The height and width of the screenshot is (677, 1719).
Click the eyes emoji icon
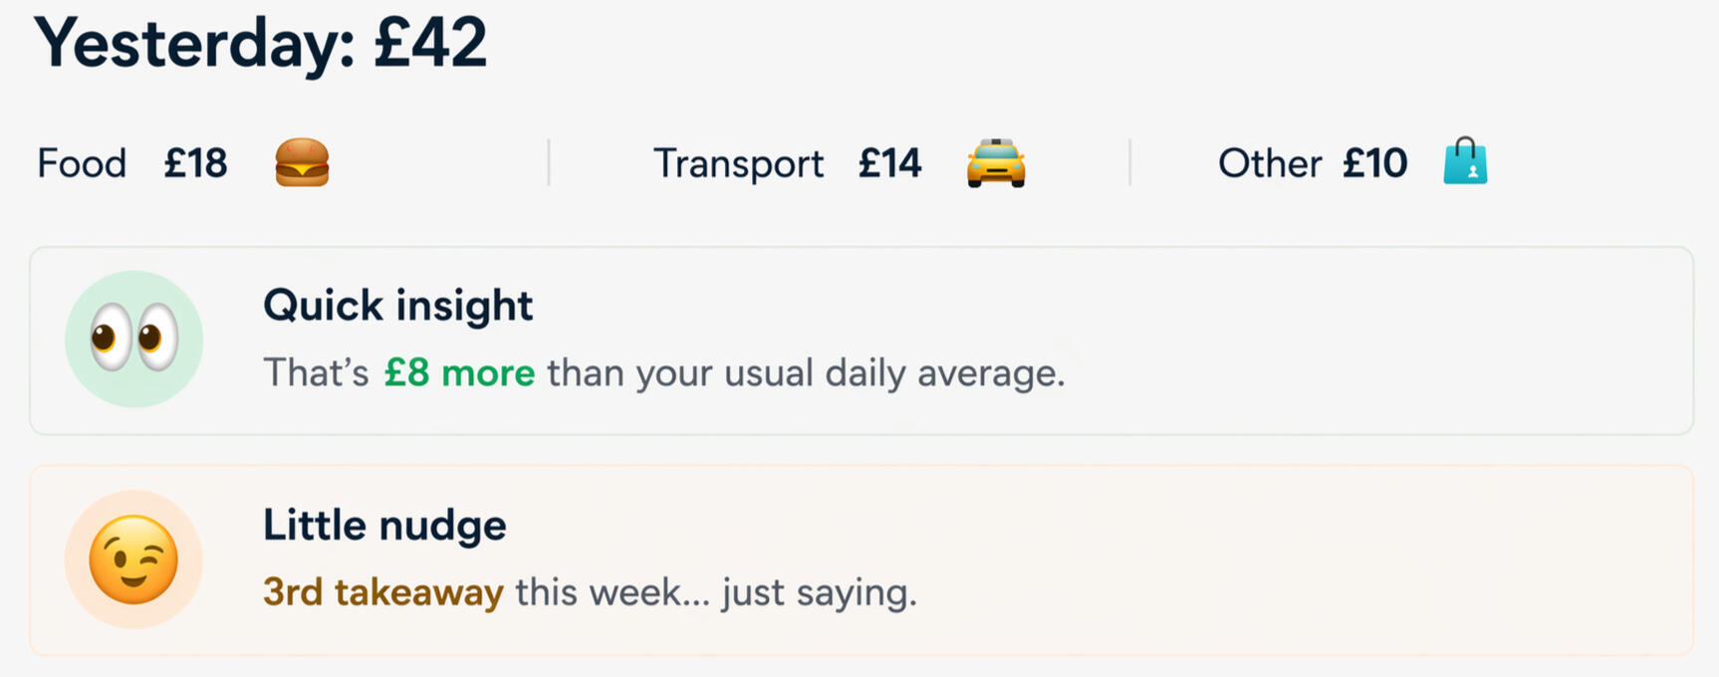[x=133, y=338]
